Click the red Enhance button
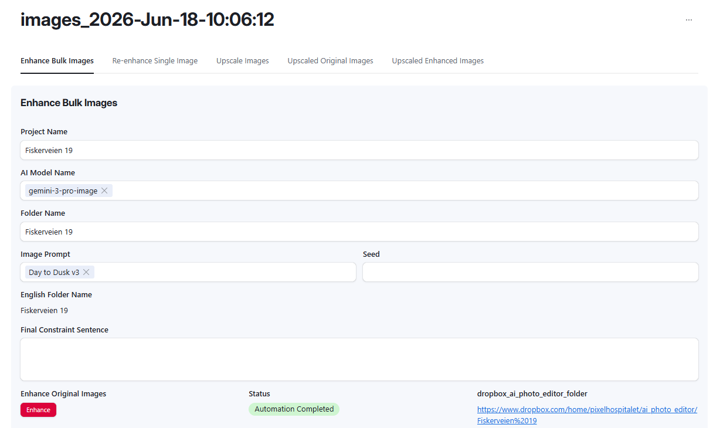This screenshot has width=720, height=428. [38, 410]
